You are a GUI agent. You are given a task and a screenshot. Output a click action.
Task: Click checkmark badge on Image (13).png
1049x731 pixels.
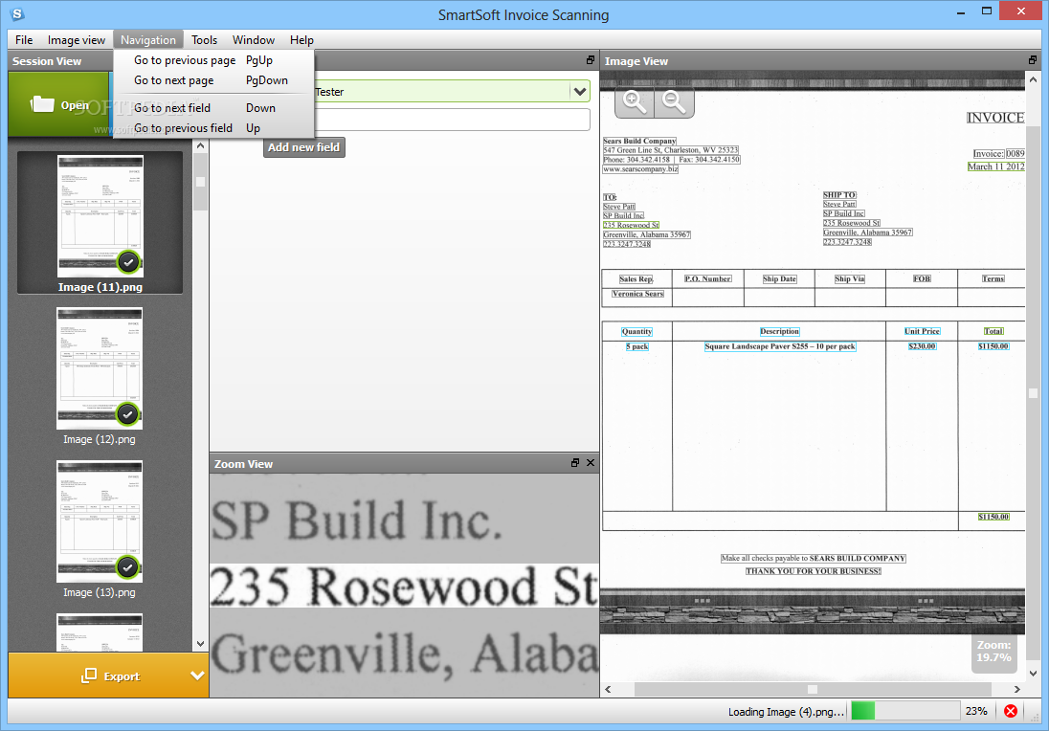click(x=128, y=567)
